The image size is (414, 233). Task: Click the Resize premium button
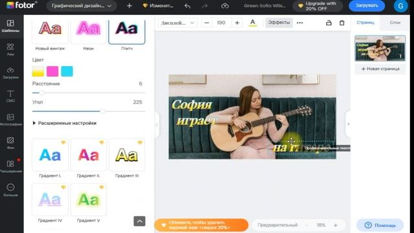tap(158, 6)
